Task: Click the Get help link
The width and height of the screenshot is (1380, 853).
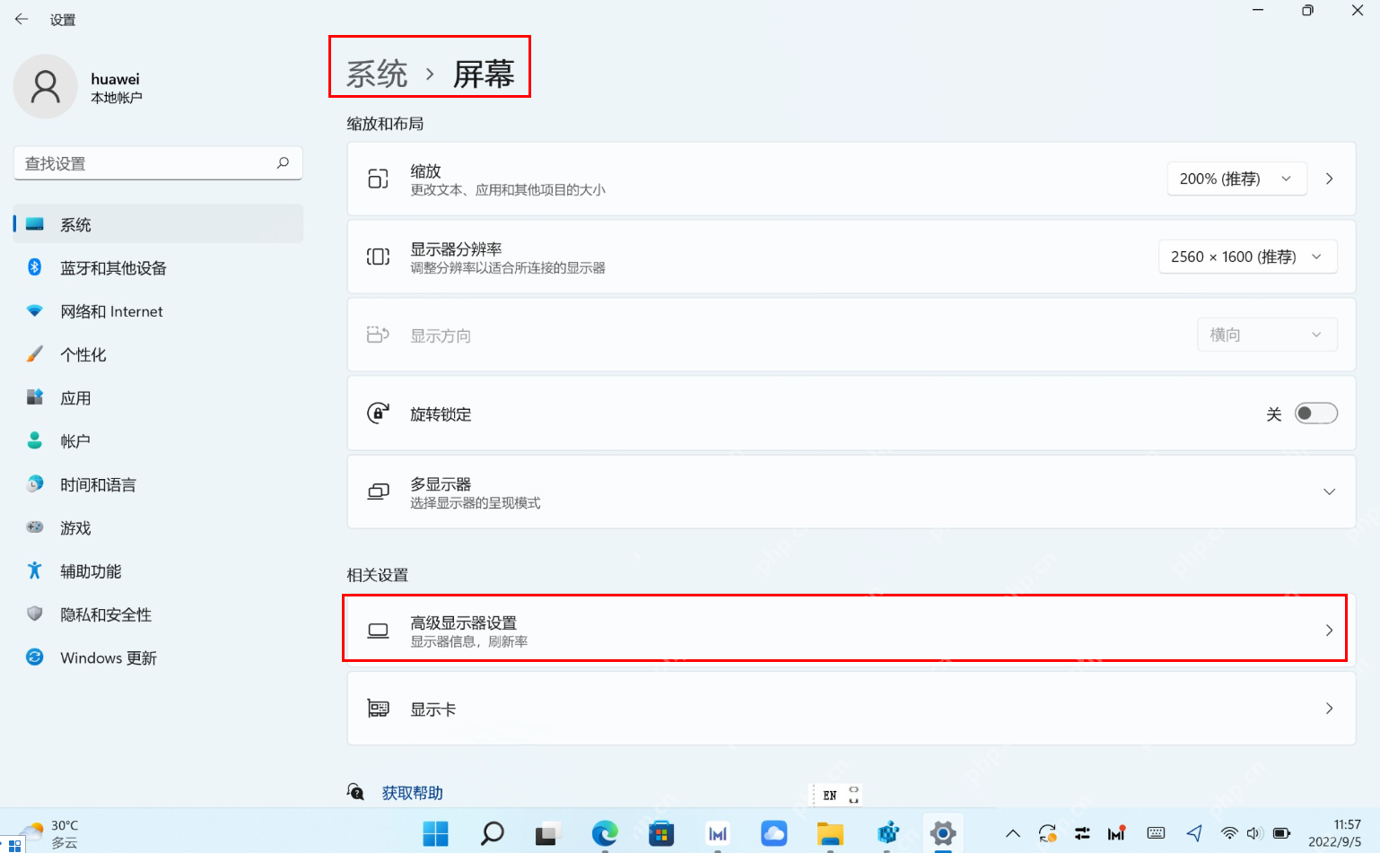Action: (412, 793)
